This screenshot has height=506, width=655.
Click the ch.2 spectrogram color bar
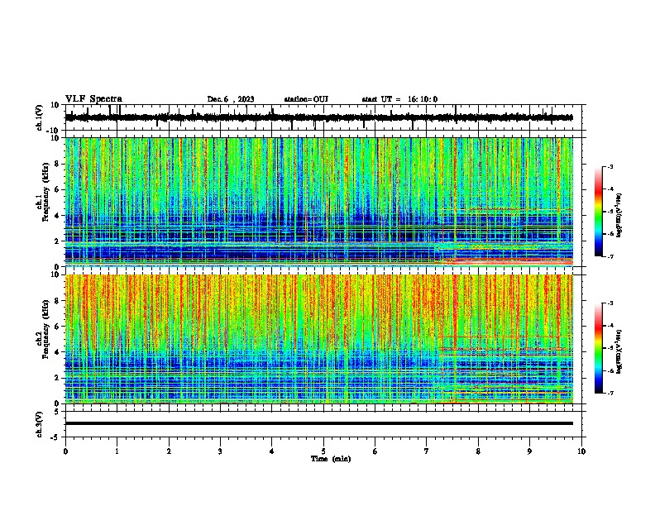coord(598,348)
